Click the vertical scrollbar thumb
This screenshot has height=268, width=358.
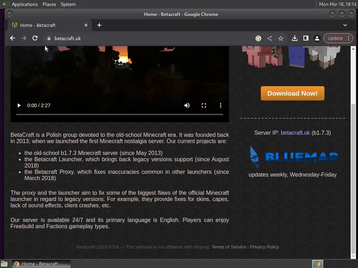point(353,178)
